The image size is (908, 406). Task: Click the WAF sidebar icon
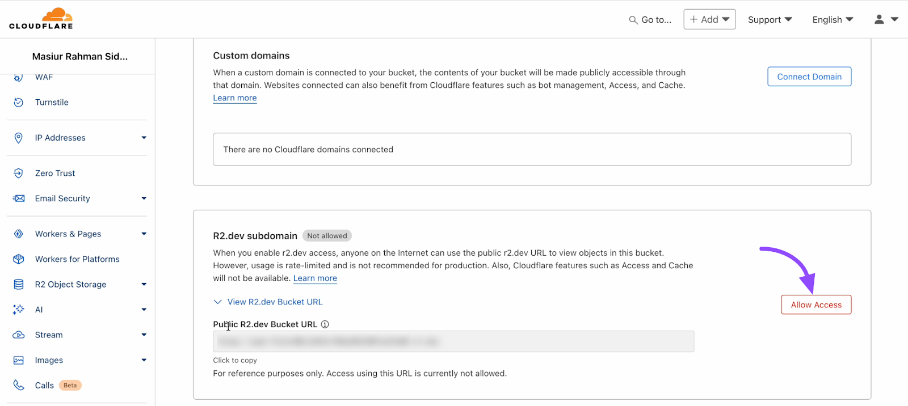tap(19, 78)
